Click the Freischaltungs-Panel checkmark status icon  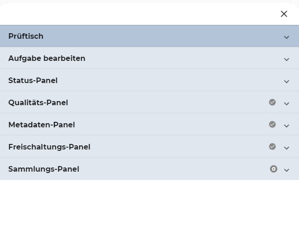tap(272, 147)
